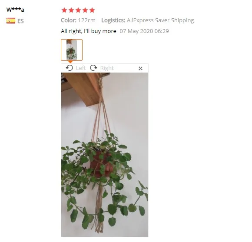
Task: Select the fourth red rating star
Action: click(x=85, y=10)
